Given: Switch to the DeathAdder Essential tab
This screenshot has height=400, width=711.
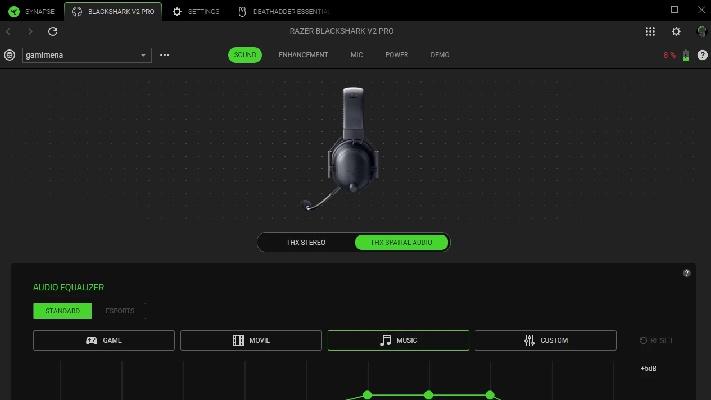Looking at the screenshot, I should pyautogui.click(x=284, y=11).
